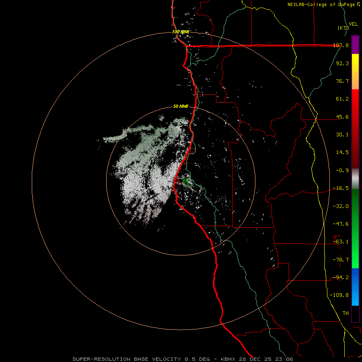Pick the yellow-orange segment of the color bar
Image resolution: width=362 pixels, height=362 pixels.
tap(355, 72)
